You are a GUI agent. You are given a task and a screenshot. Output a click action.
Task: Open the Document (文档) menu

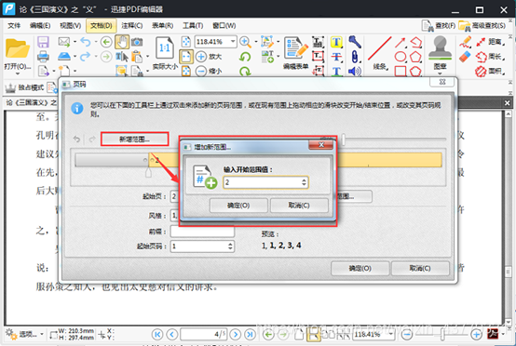pyautogui.click(x=101, y=26)
